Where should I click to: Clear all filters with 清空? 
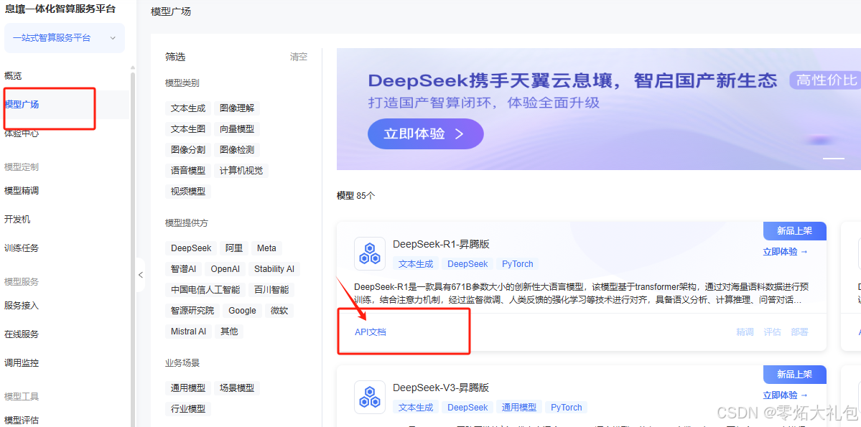[299, 57]
